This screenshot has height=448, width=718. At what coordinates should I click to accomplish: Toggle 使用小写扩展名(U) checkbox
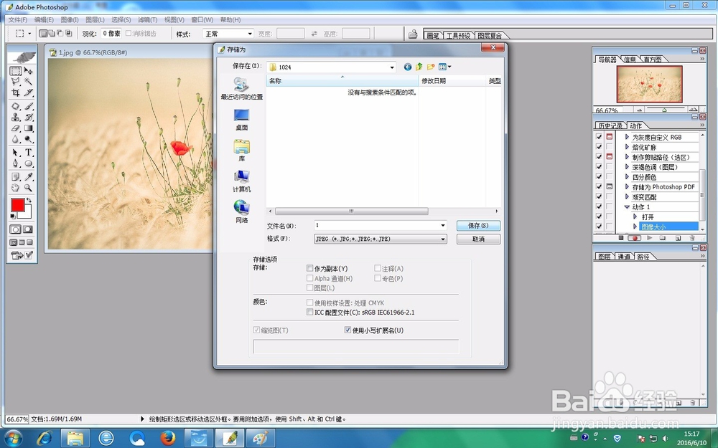pos(348,330)
